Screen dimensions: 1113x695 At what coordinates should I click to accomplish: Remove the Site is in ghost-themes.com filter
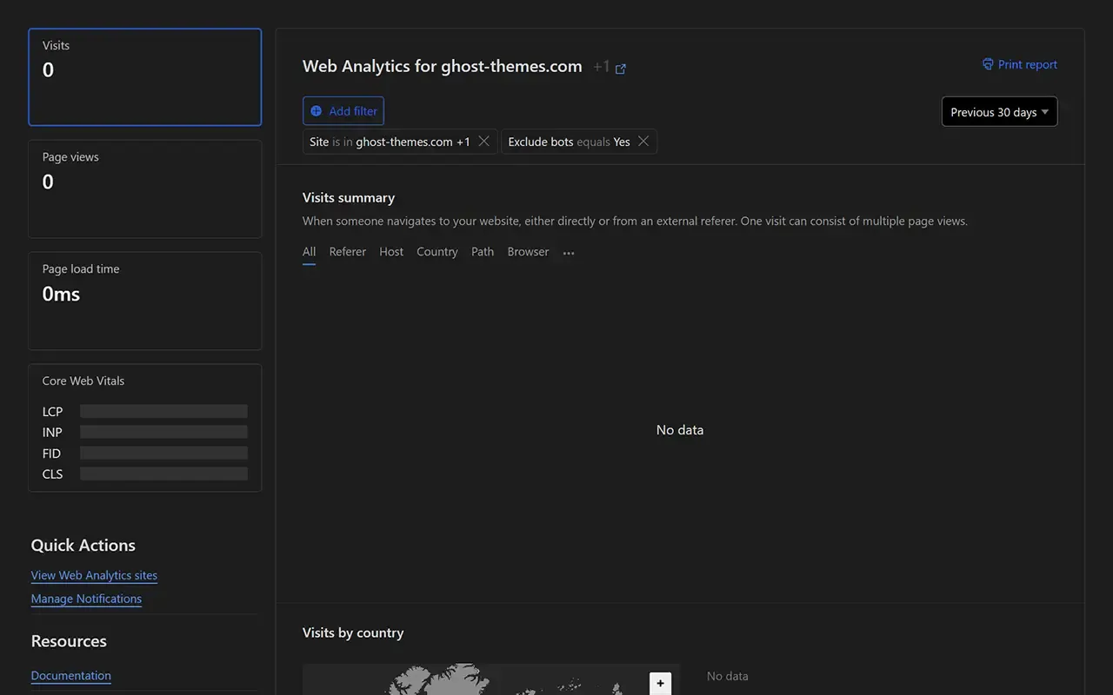pos(484,142)
